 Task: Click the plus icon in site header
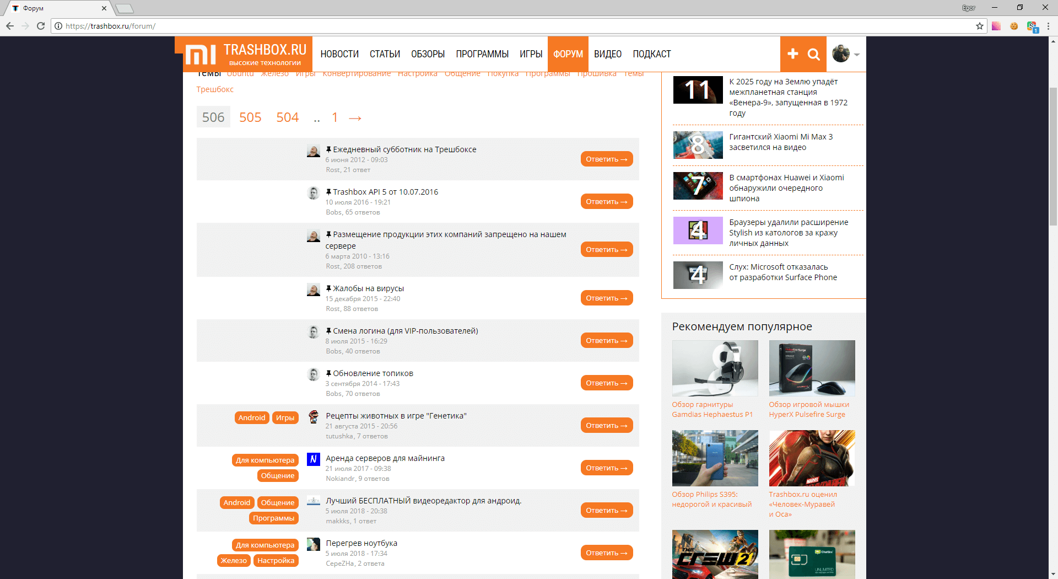[x=792, y=53]
